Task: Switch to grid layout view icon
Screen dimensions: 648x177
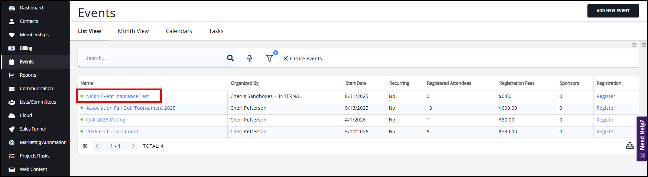Action: [634, 45]
